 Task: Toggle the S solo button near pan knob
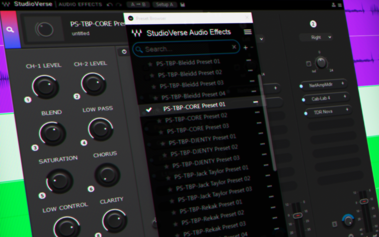pyautogui.click(x=334, y=224)
